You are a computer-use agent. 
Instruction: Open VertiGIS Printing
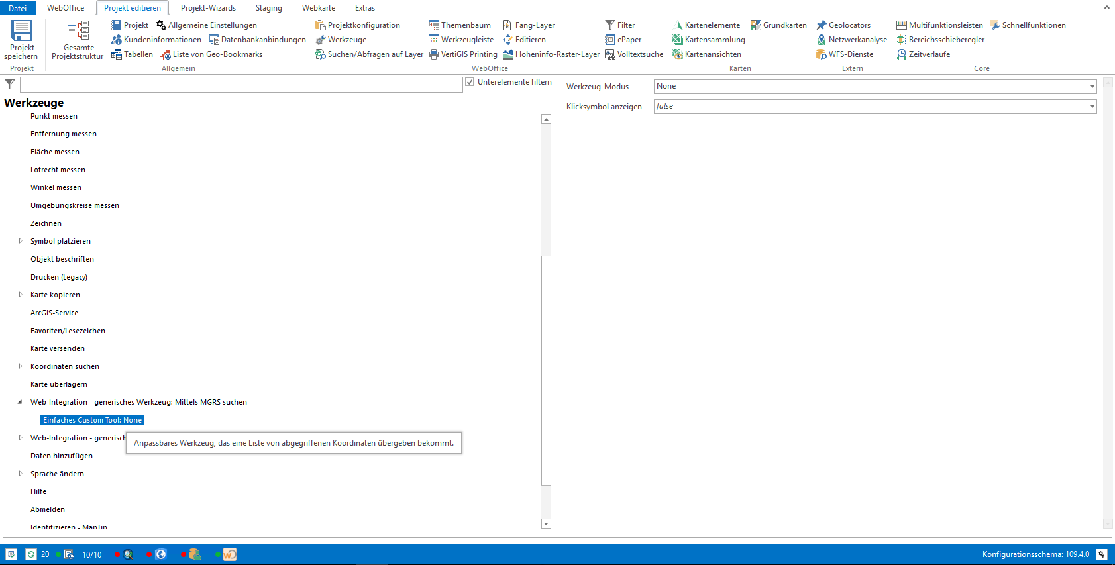(463, 54)
